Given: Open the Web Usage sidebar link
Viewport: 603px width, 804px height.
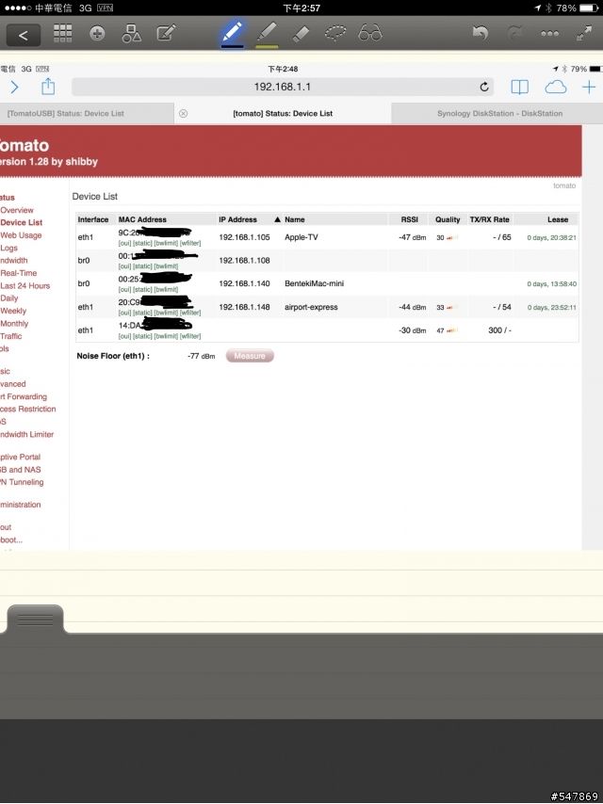Looking at the screenshot, I should 21,235.
